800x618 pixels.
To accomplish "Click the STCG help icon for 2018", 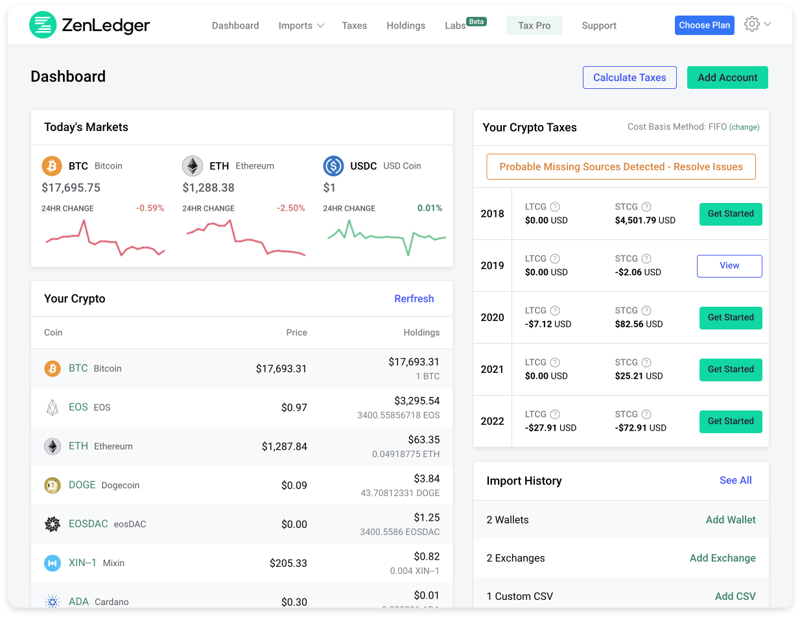I will pos(646,207).
